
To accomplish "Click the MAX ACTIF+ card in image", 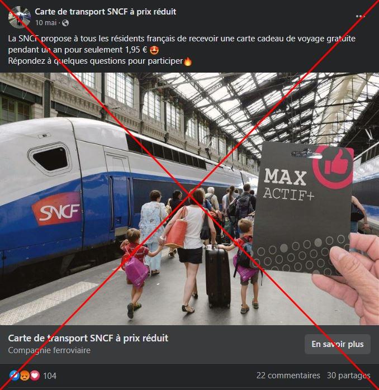I will coord(303,209).
